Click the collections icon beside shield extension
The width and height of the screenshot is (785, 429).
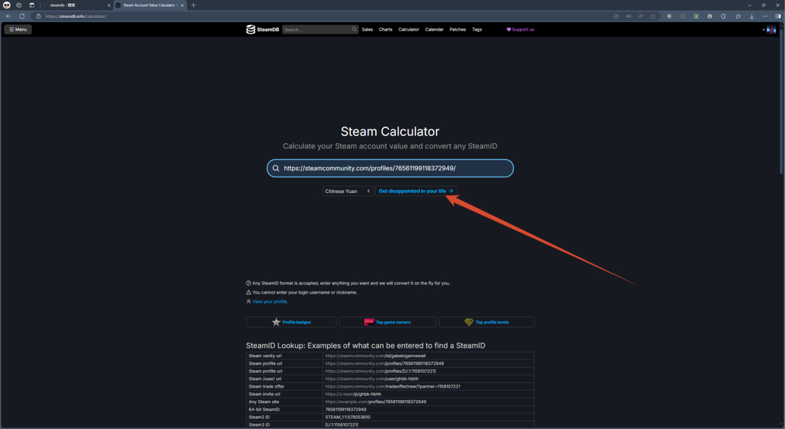point(683,16)
